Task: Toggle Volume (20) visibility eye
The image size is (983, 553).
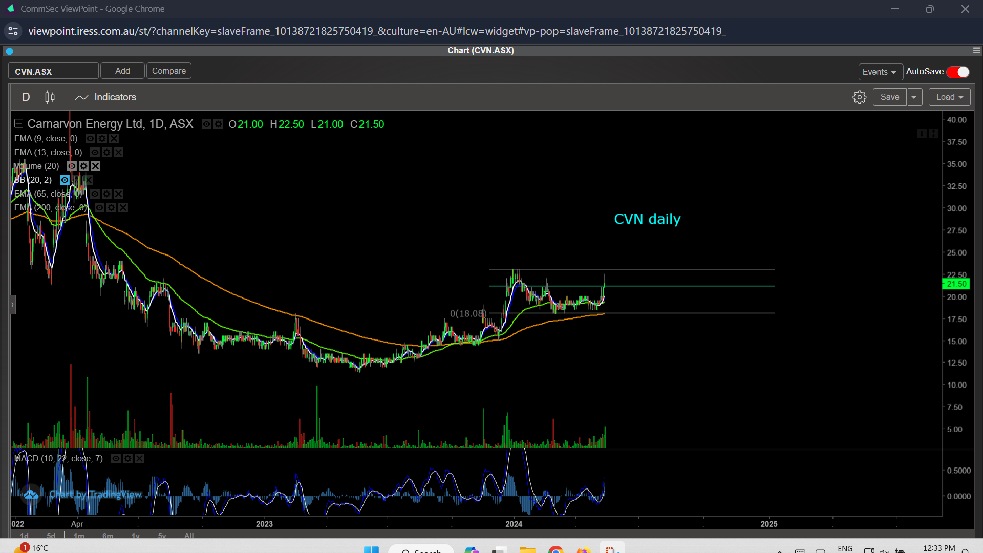Action: click(72, 166)
